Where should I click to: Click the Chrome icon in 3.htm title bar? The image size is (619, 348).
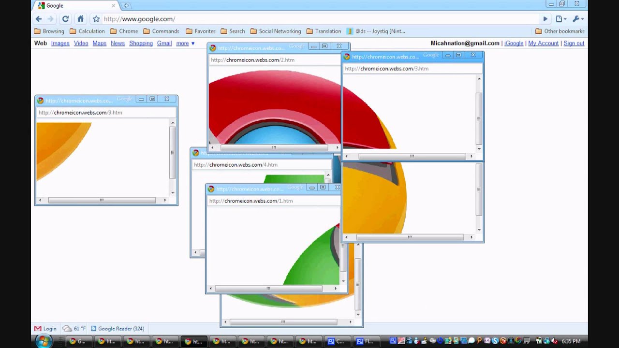[347, 57]
